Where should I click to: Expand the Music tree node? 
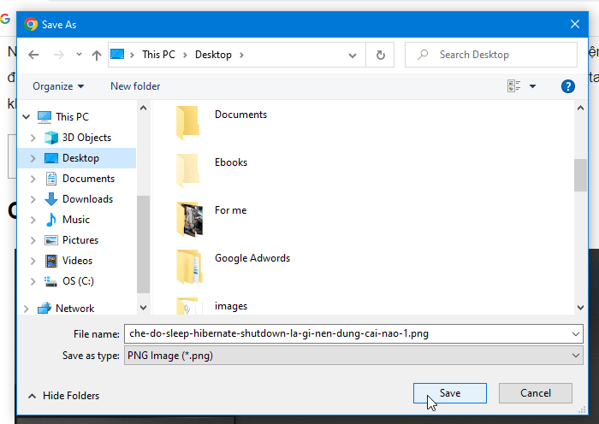(33, 220)
